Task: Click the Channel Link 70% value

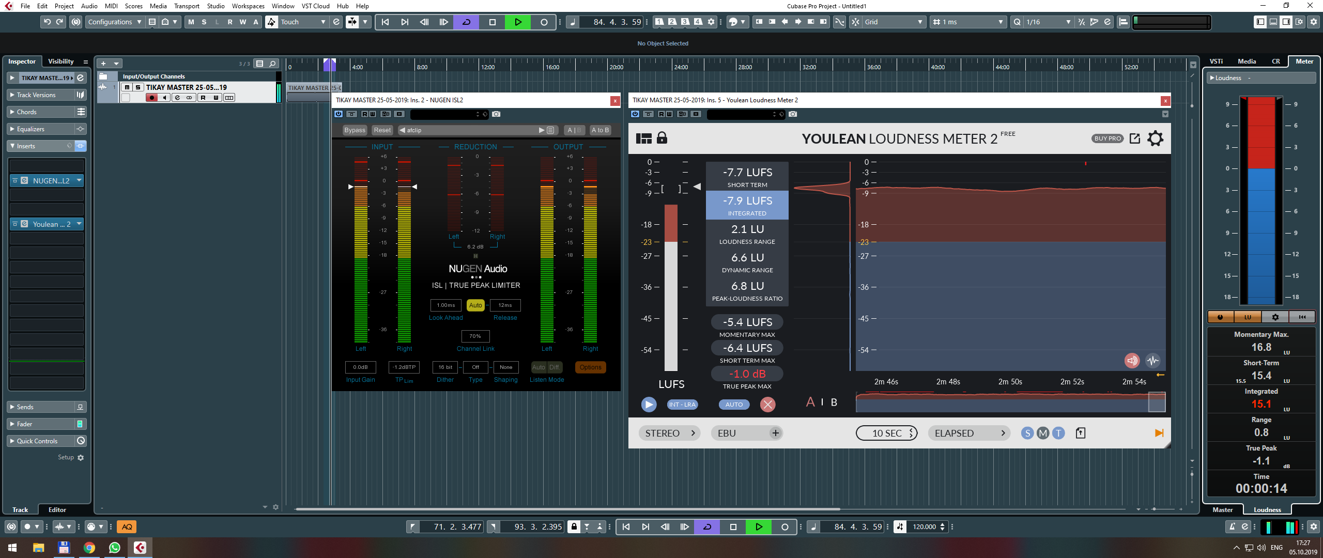Action: [475, 336]
